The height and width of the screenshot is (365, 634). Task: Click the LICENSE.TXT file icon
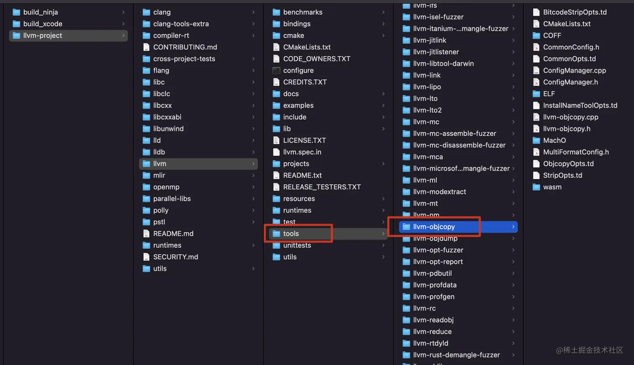pyautogui.click(x=276, y=140)
